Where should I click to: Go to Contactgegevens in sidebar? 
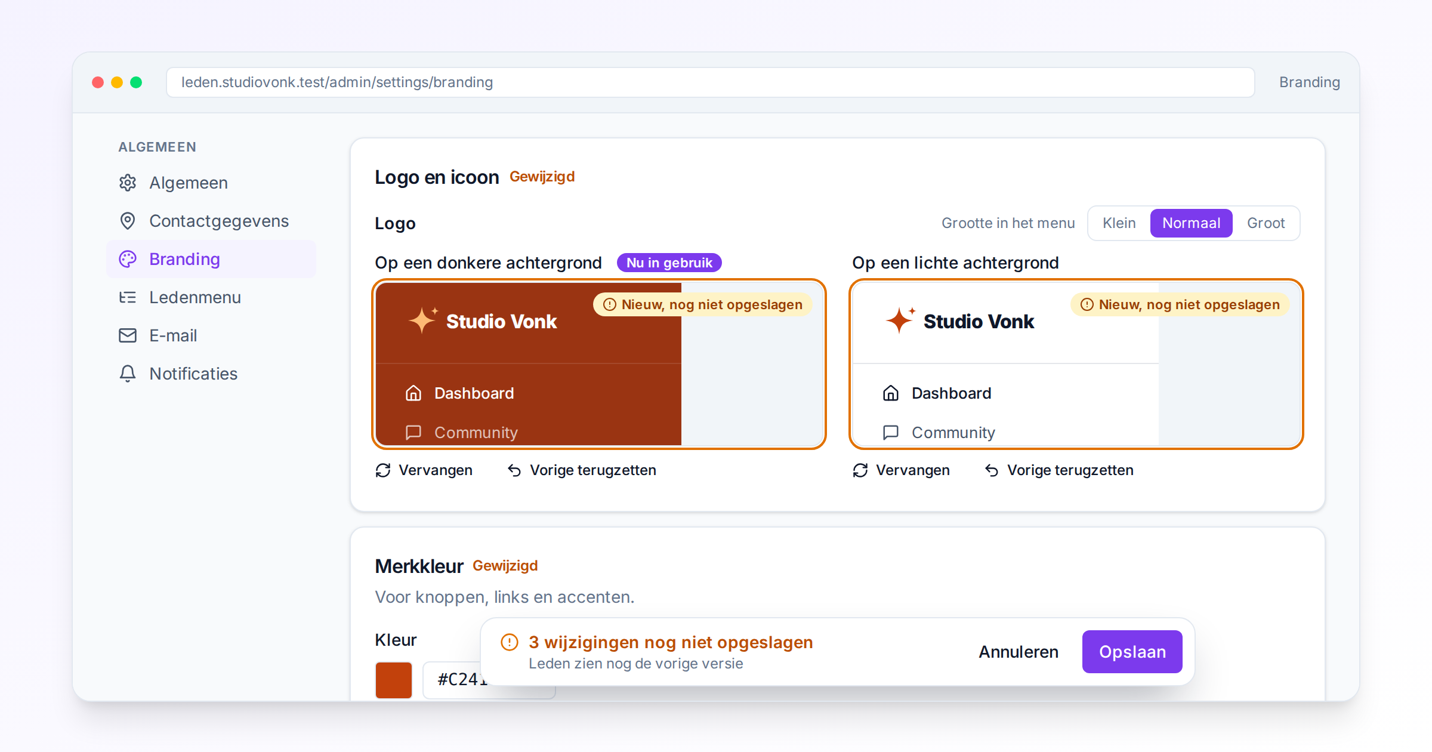211,221
